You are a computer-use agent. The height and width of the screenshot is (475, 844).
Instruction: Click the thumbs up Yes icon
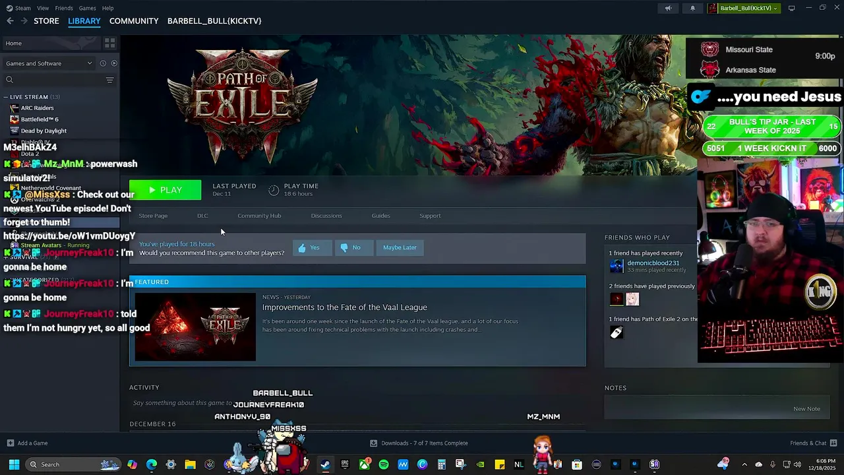tap(302, 247)
